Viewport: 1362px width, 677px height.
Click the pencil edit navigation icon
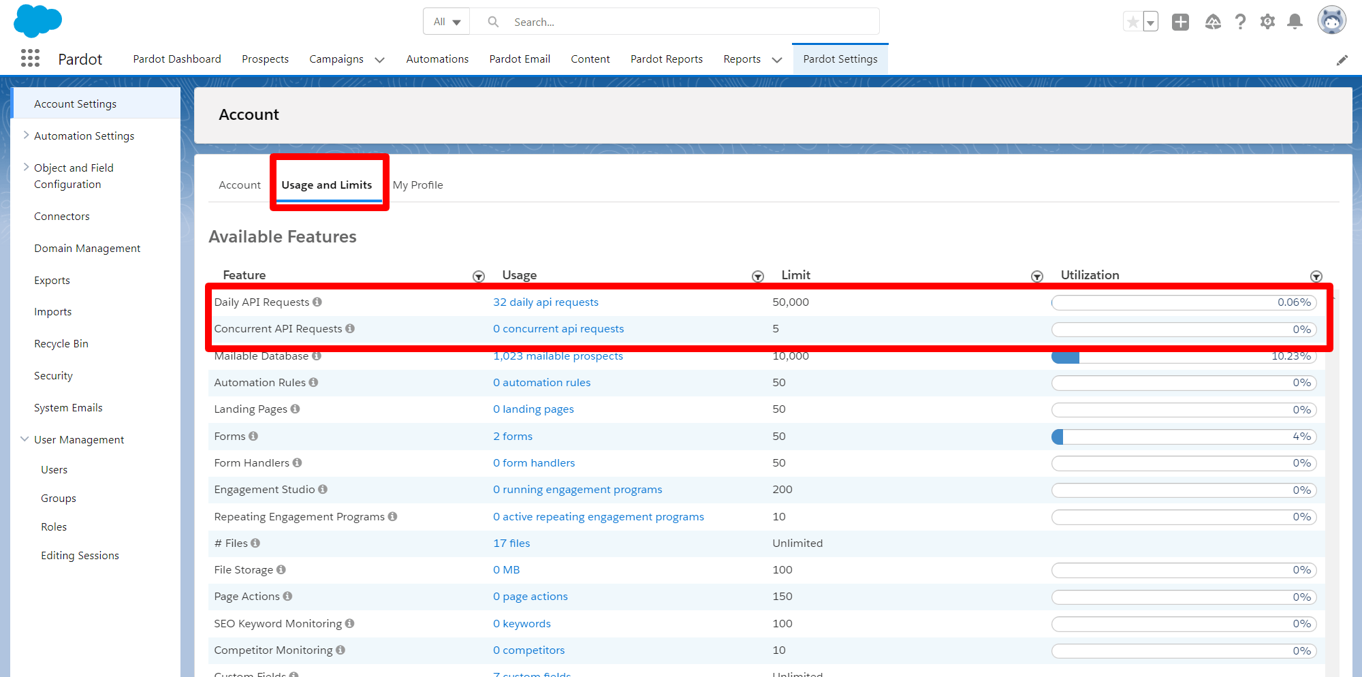point(1342,60)
